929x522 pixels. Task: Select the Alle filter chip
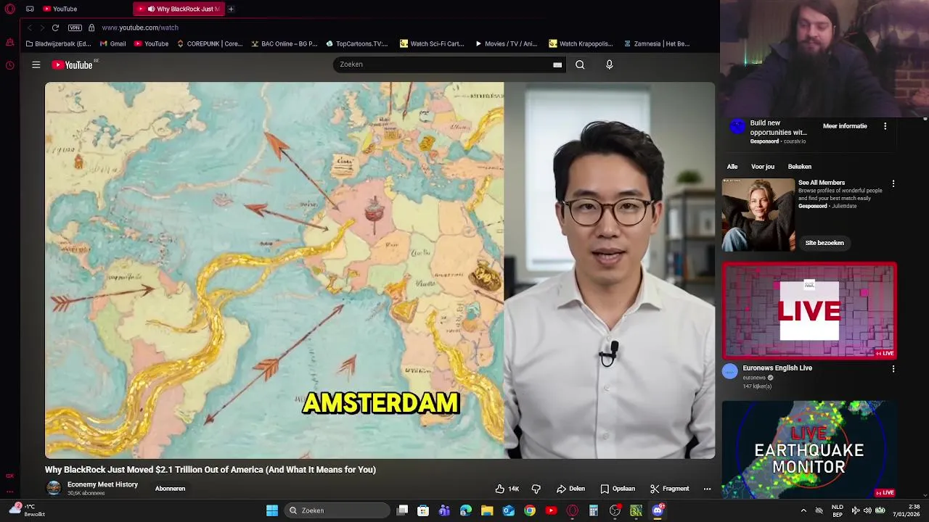(732, 167)
